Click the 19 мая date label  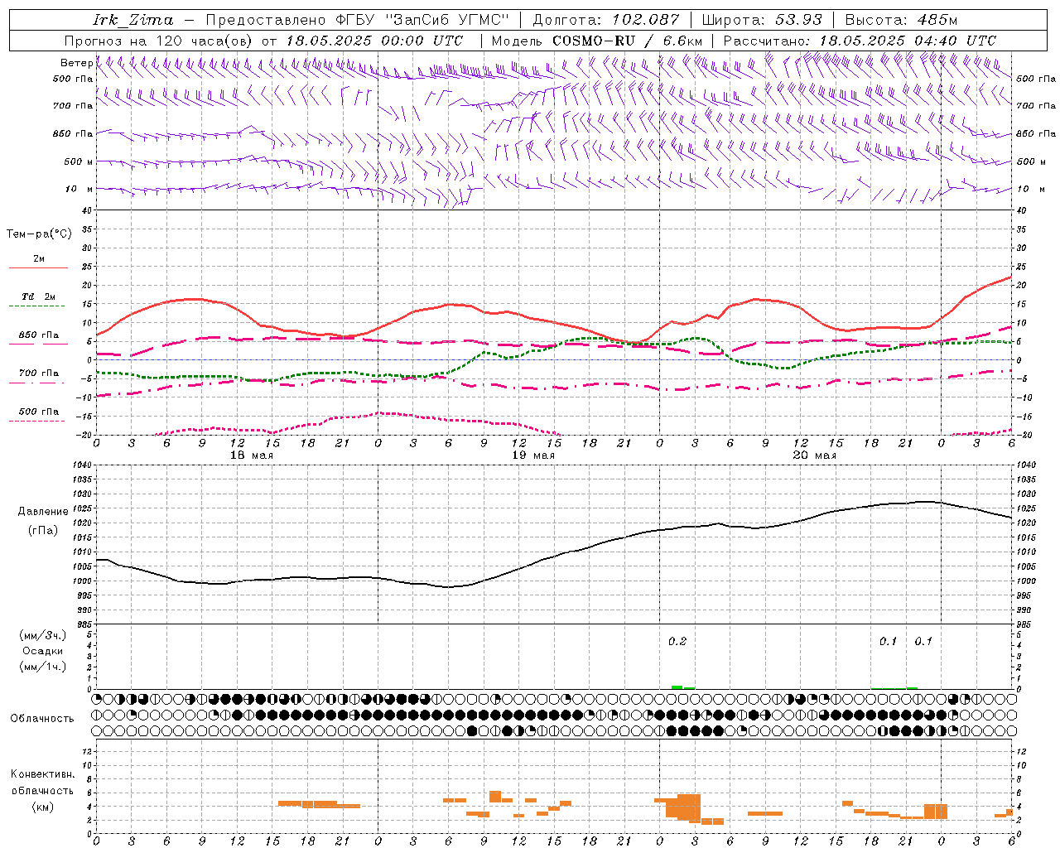click(x=533, y=455)
